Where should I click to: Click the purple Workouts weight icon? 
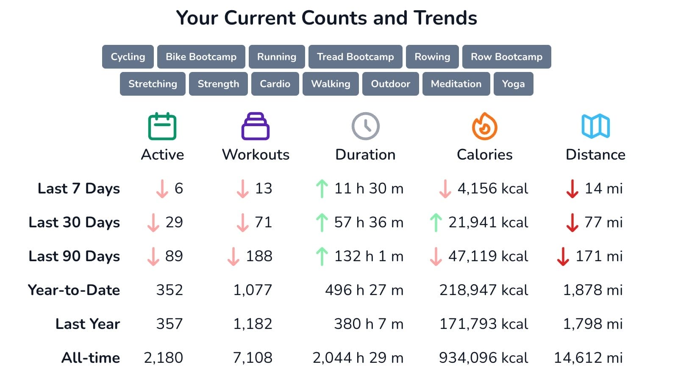click(x=256, y=126)
